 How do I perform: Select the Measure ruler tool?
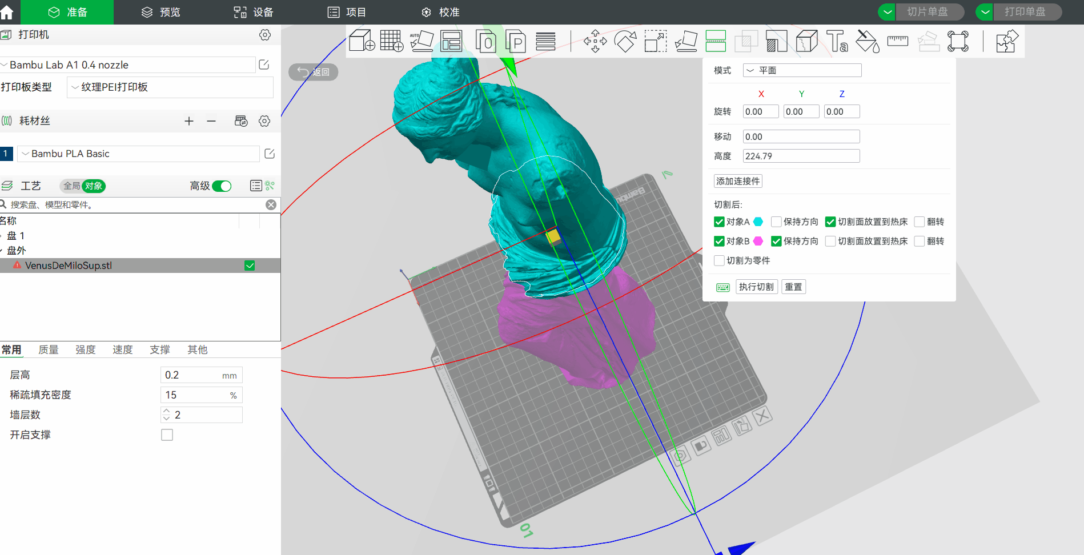click(898, 41)
